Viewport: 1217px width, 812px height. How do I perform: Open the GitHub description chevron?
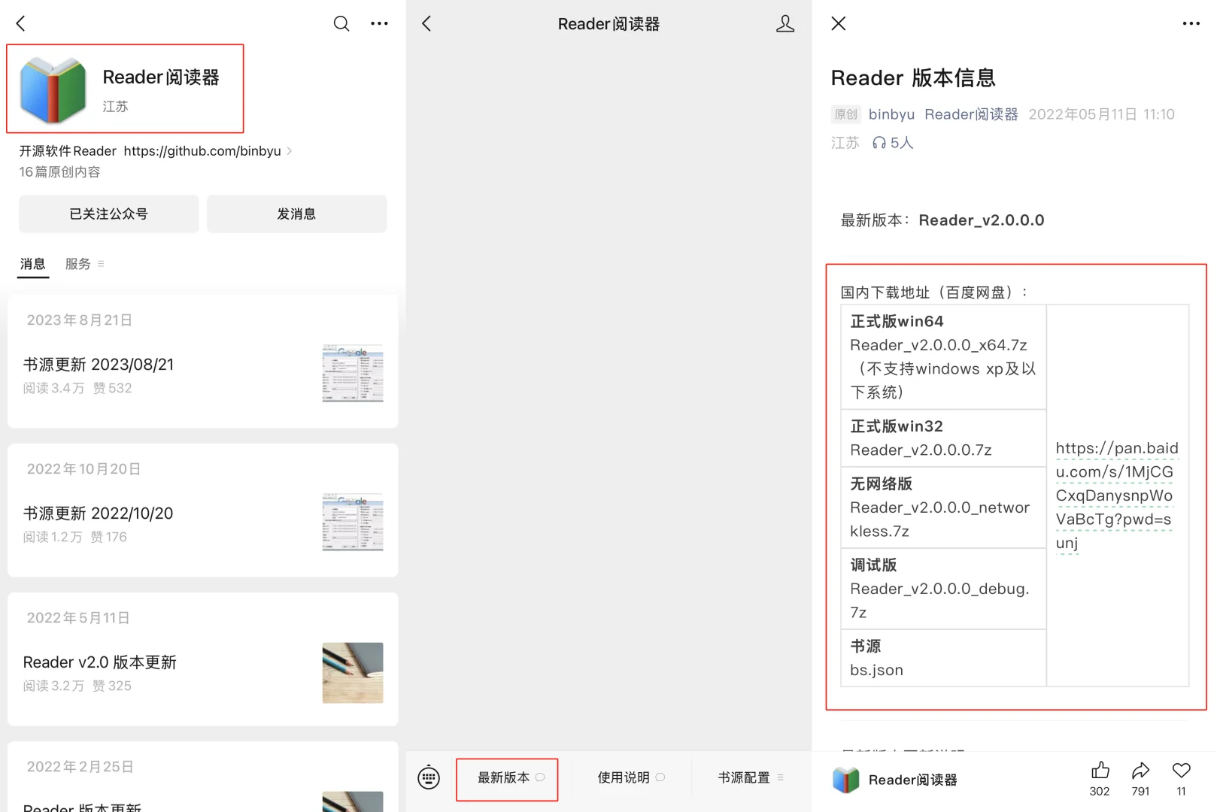tap(290, 151)
